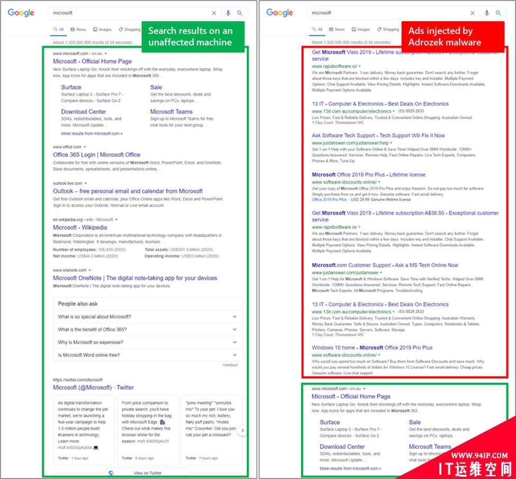Open first '13 IT - Computer & Electronics' ad

pos(380,104)
